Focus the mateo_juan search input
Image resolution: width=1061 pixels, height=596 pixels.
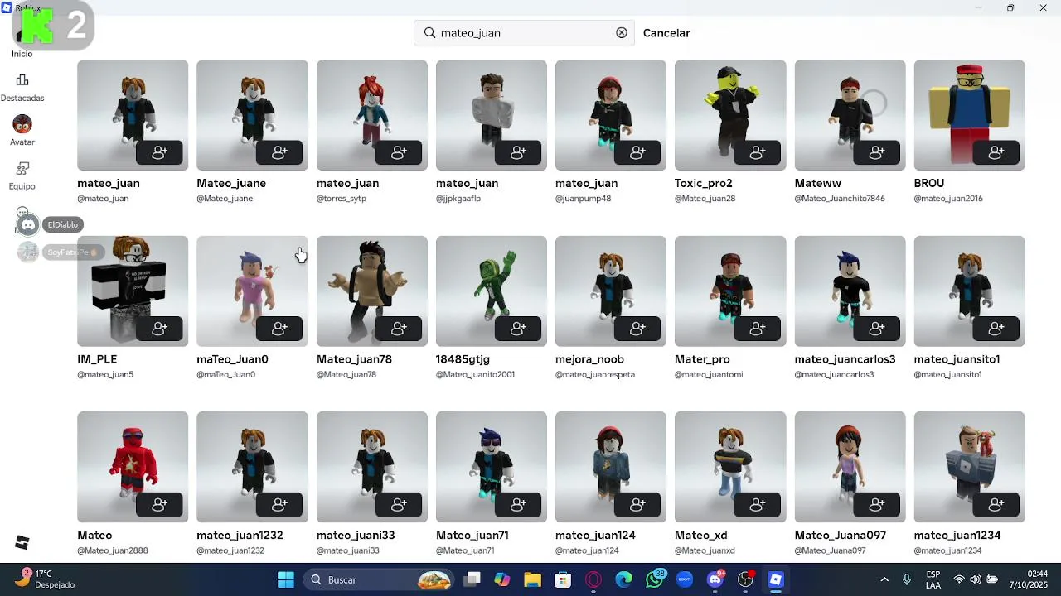524,33
